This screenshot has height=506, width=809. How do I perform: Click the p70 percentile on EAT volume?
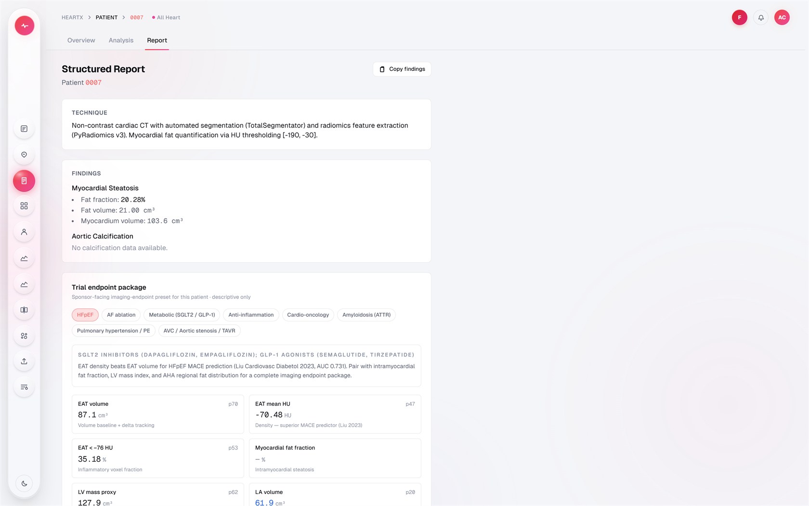233,404
